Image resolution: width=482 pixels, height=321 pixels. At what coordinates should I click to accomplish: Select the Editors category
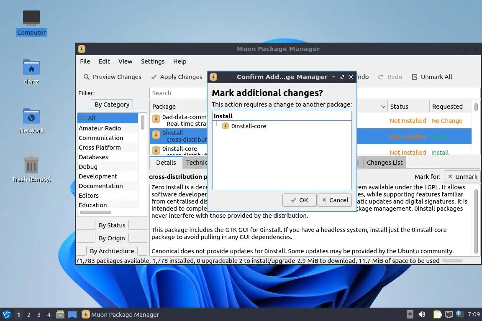[x=108, y=195]
